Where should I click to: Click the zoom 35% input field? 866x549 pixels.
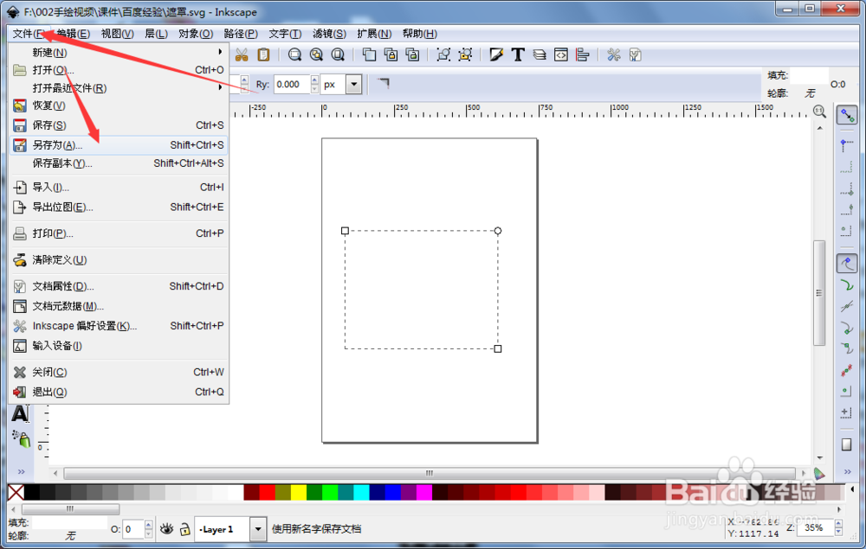(815, 527)
